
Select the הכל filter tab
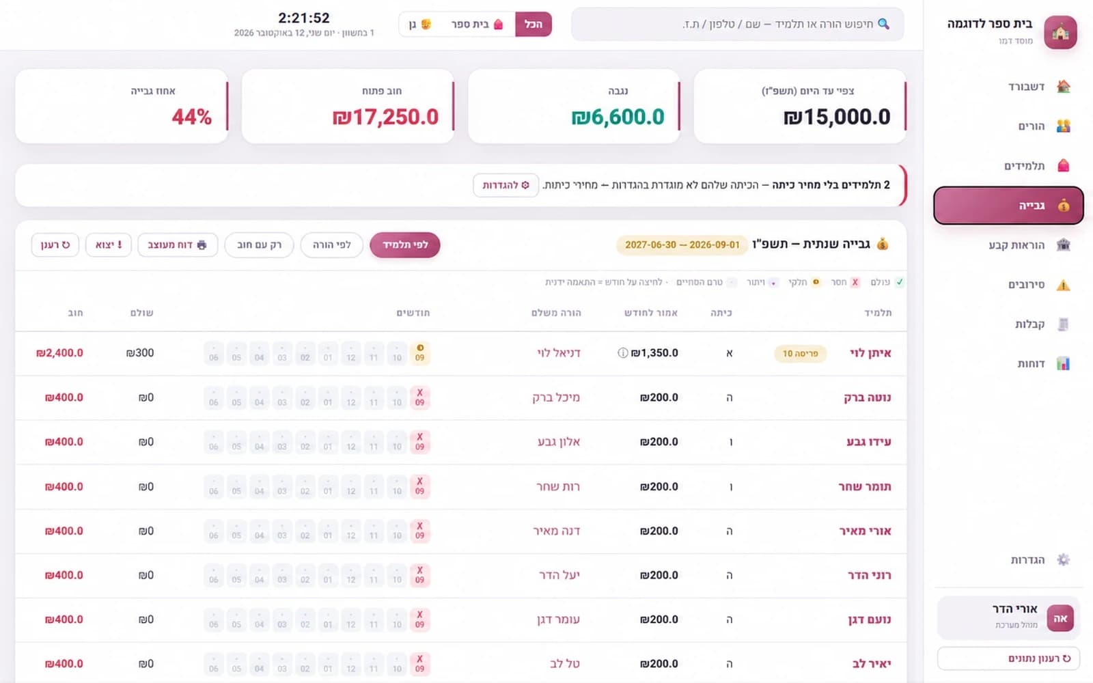pyautogui.click(x=533, y=25)
